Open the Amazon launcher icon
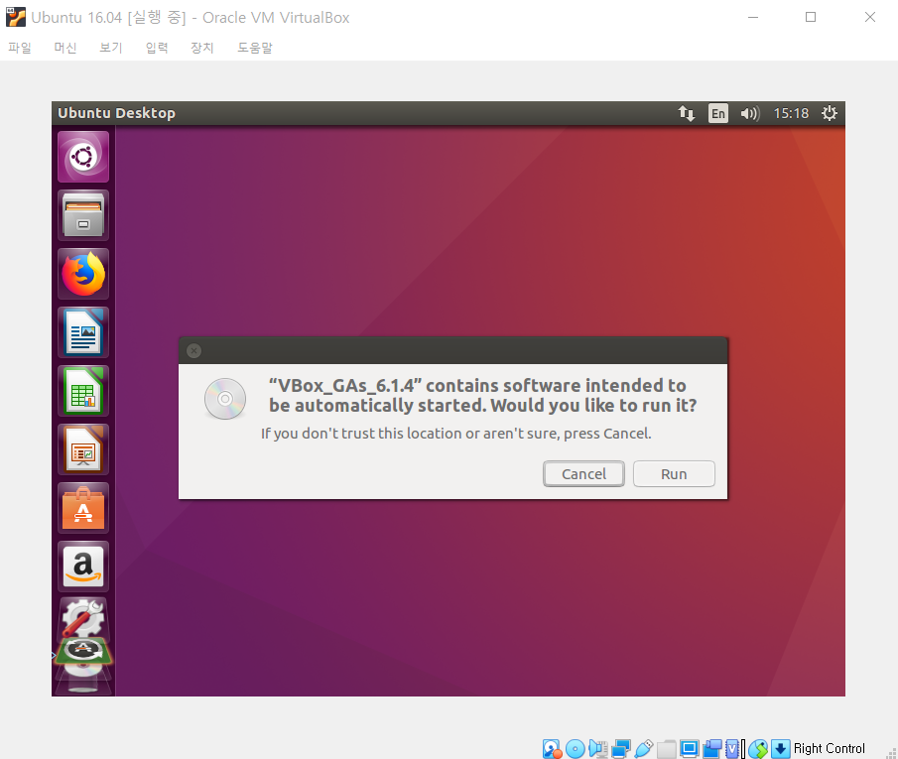898x759 pixels. click(83, 566)
